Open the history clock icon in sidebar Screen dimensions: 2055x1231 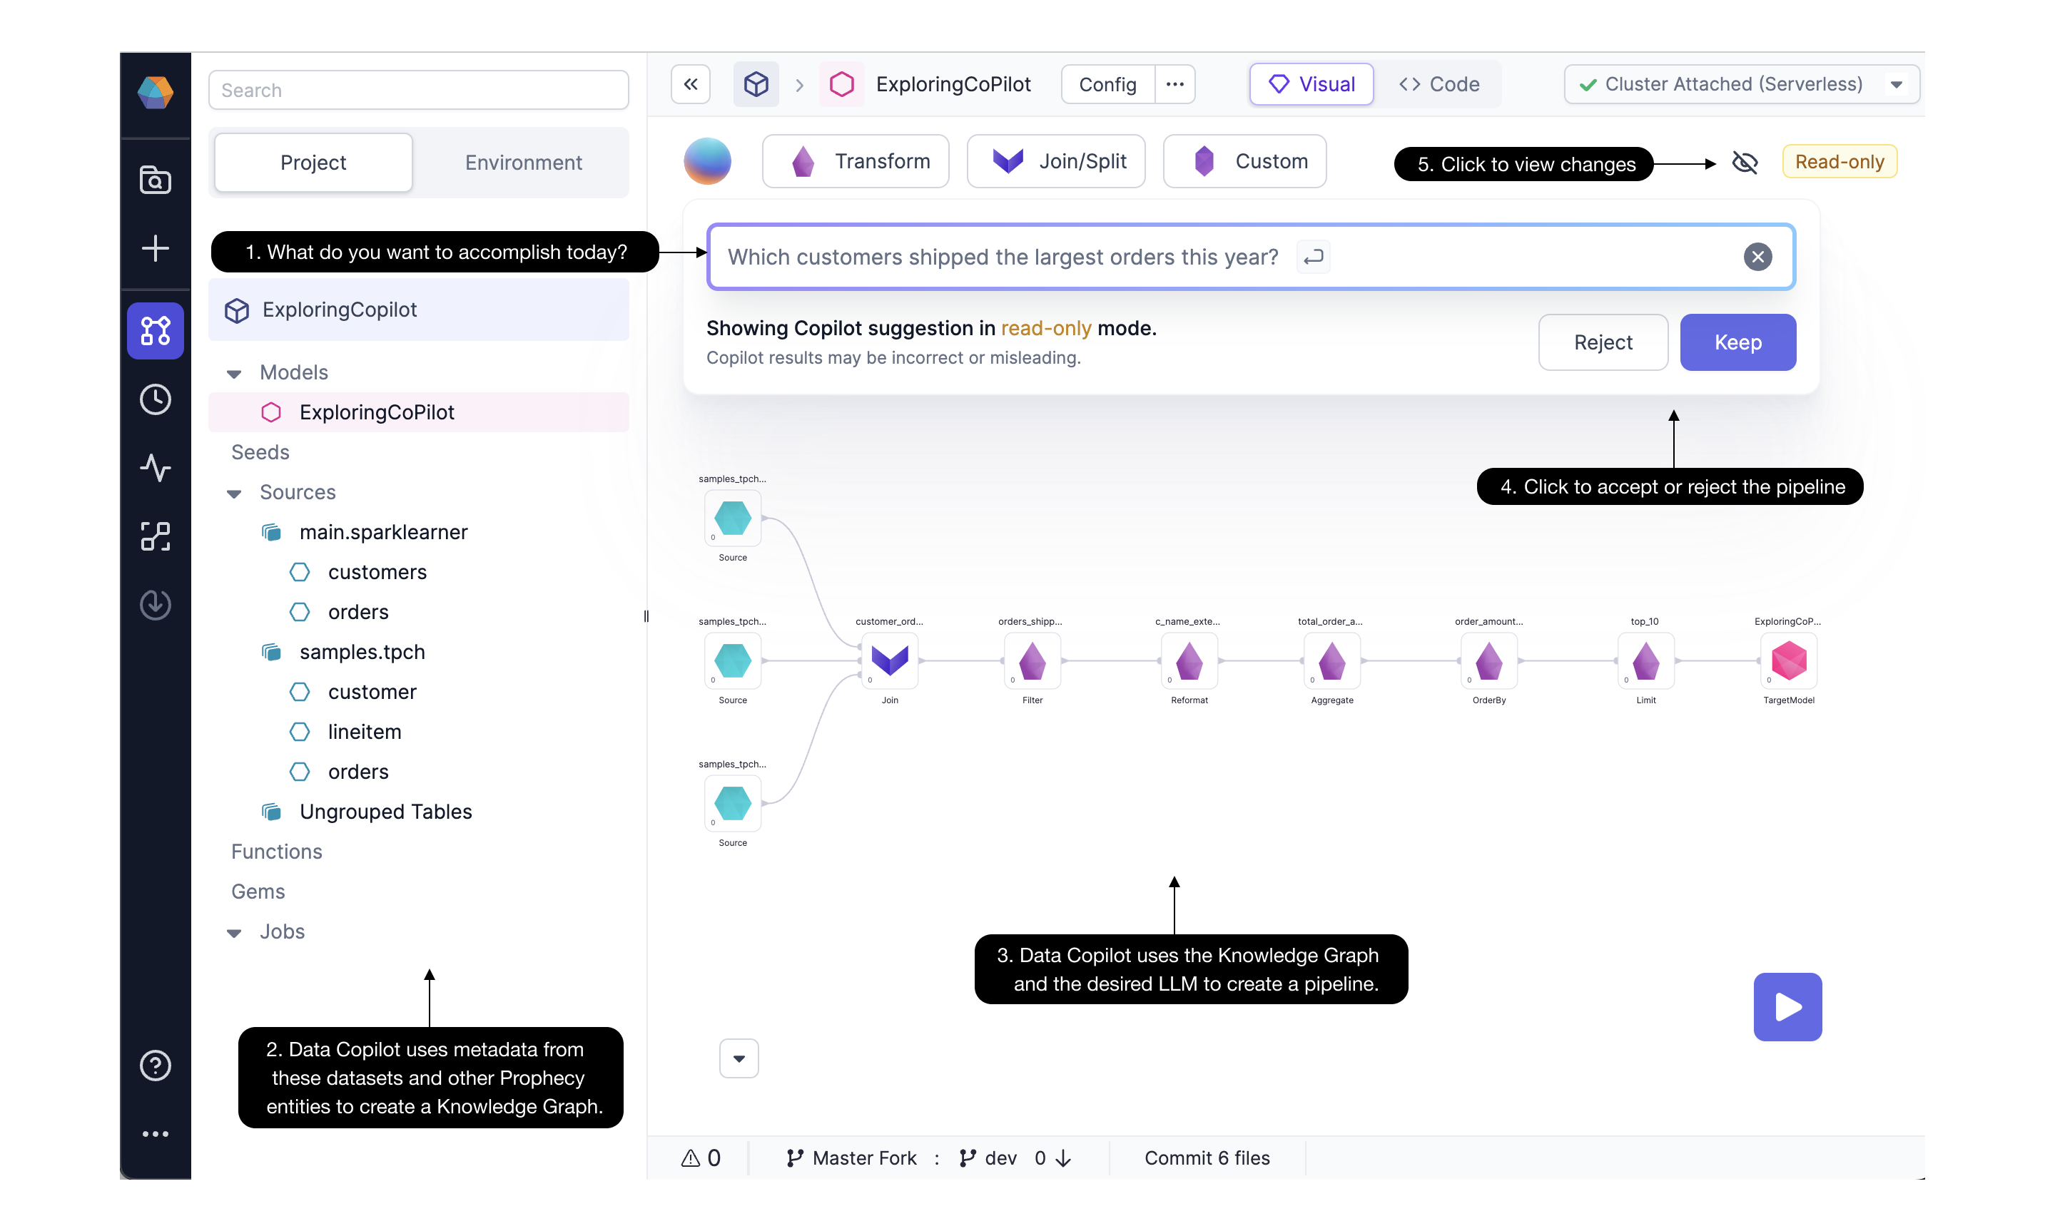(x=155, y=400)
